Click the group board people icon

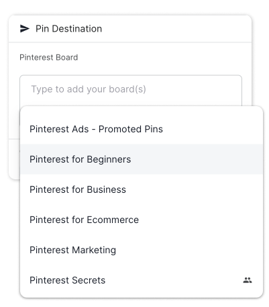[x=248, y=280]
